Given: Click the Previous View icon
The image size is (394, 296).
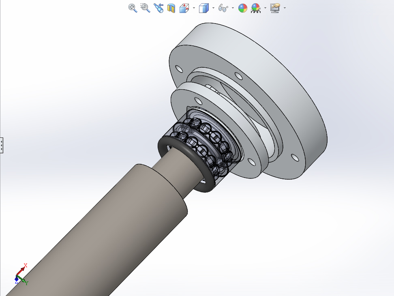Looking at the screenshot, I should 158,8.
